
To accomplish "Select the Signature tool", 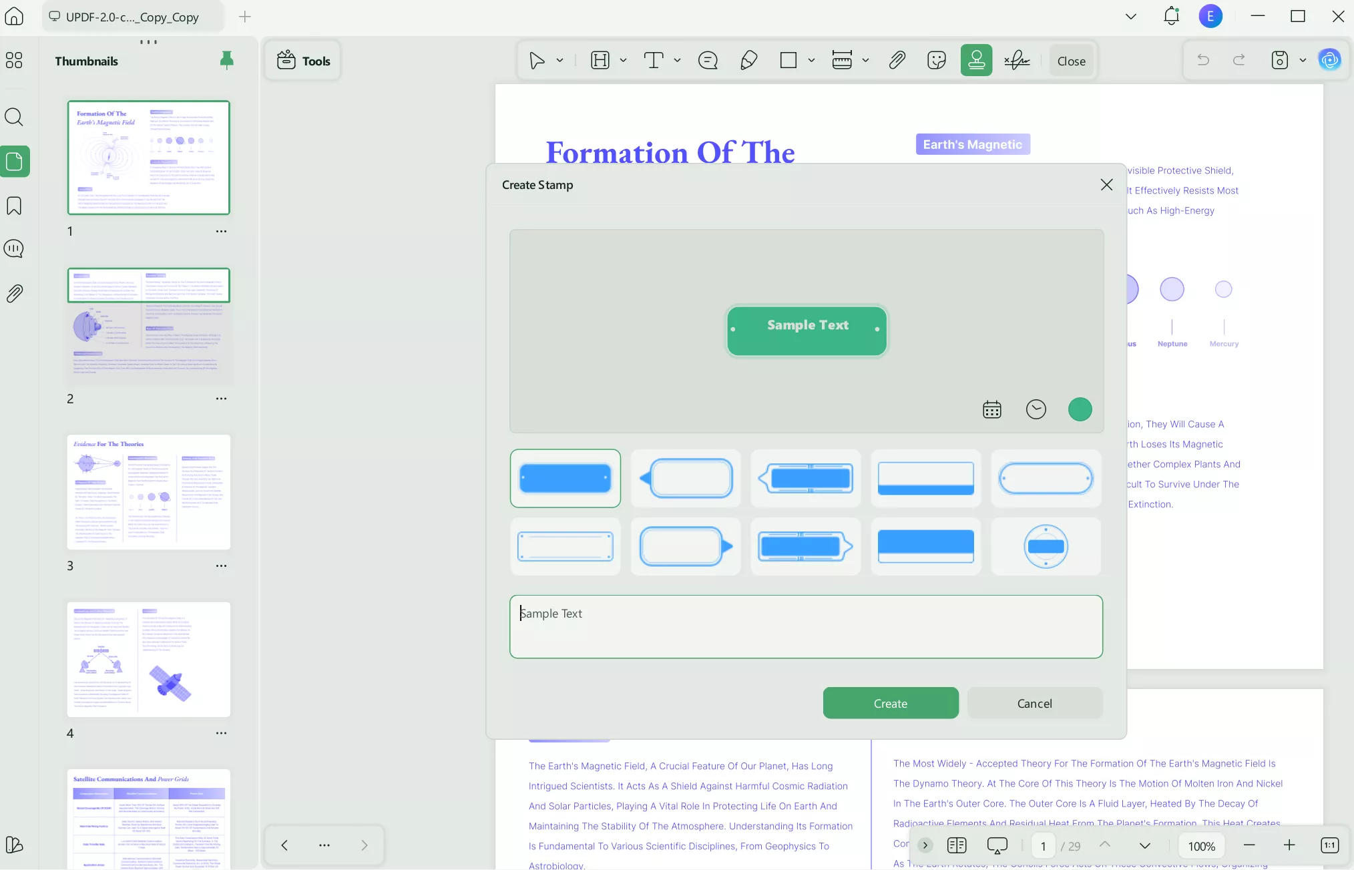I will click(x=1016, y=60).
